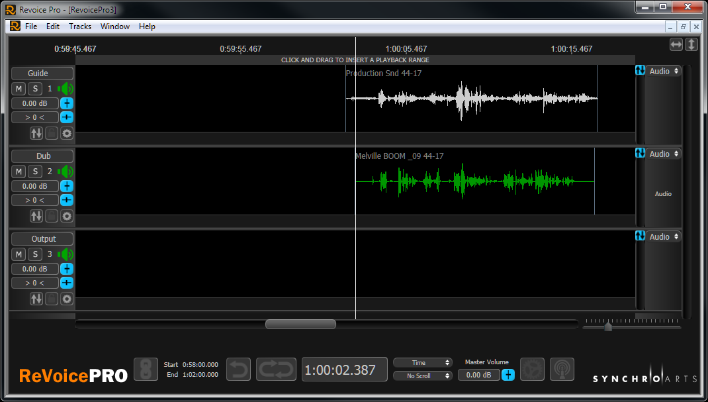The width and height of the screenshot is (708, 402).
Task: Click the vertical zoom-to-fit arrows icon
Action: point(691,44)
